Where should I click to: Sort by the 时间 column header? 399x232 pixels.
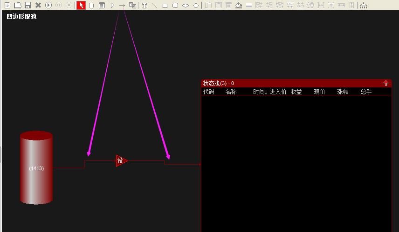pos(260,92)
